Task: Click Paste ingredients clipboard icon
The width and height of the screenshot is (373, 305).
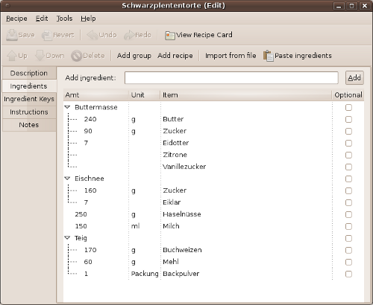Action: (269, 56)
